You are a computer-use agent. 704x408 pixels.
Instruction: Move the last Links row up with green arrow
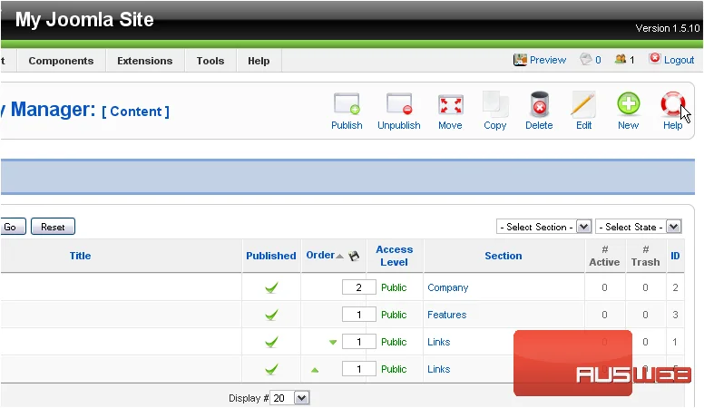tap(315, 370)
